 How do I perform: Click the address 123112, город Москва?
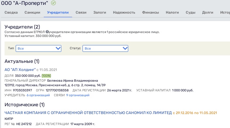55,85
